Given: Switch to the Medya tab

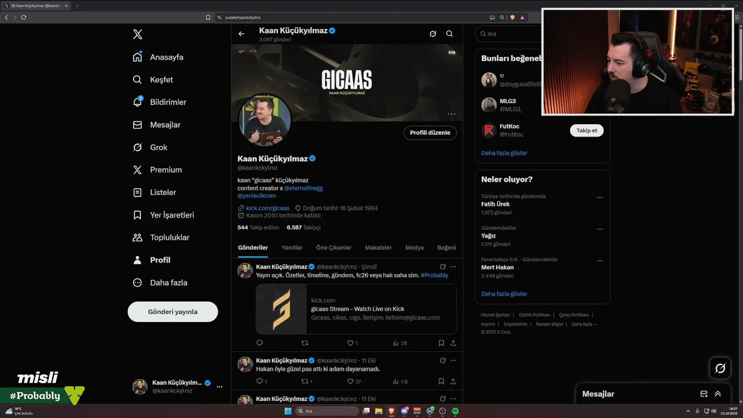Looking at the screenshot, I should coord(414,247).
